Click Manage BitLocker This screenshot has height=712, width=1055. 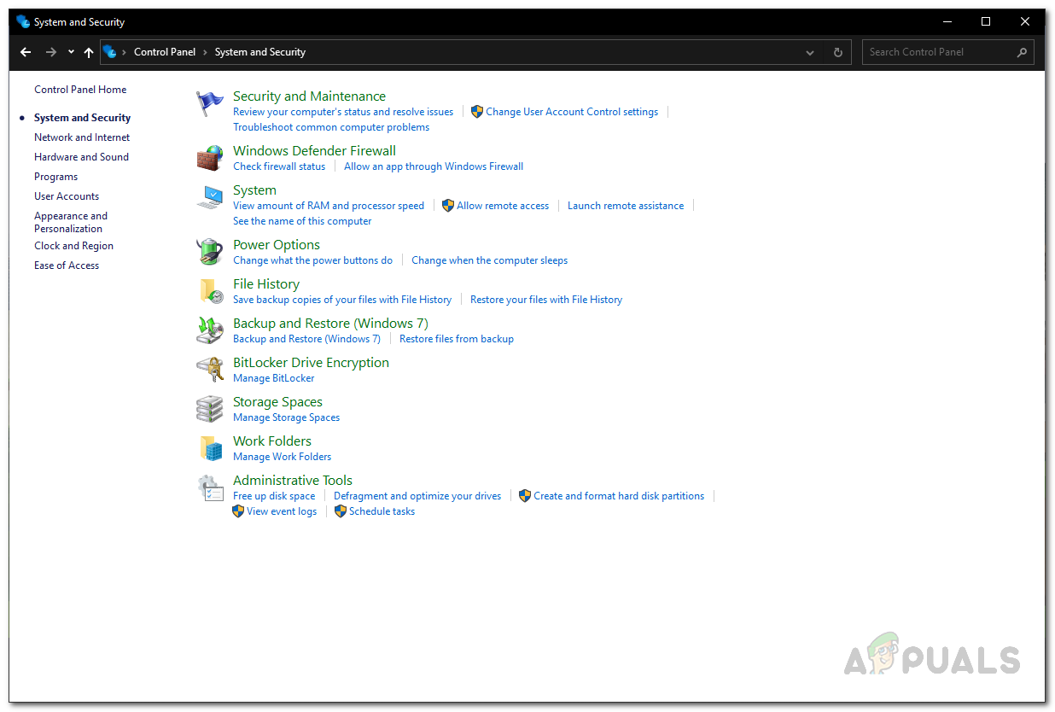(274, 378)
